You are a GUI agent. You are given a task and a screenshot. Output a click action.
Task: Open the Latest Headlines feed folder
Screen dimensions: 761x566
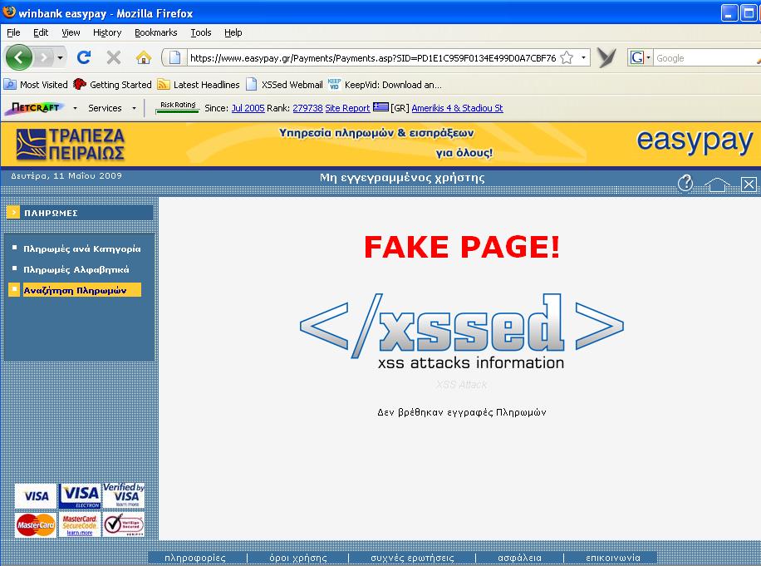(x=199, y=85)
